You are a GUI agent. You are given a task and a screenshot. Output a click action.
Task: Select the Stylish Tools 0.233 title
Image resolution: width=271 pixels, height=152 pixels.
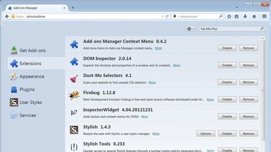[104, 144]
